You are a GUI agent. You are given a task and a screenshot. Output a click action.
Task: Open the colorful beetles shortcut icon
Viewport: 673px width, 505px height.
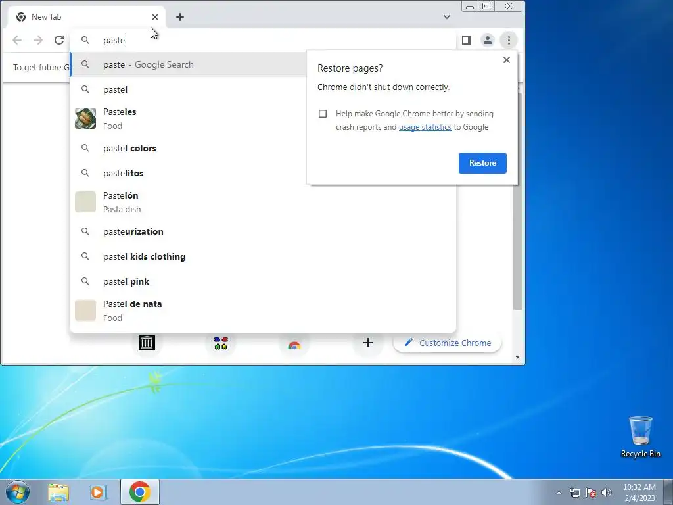coord(221,343)
